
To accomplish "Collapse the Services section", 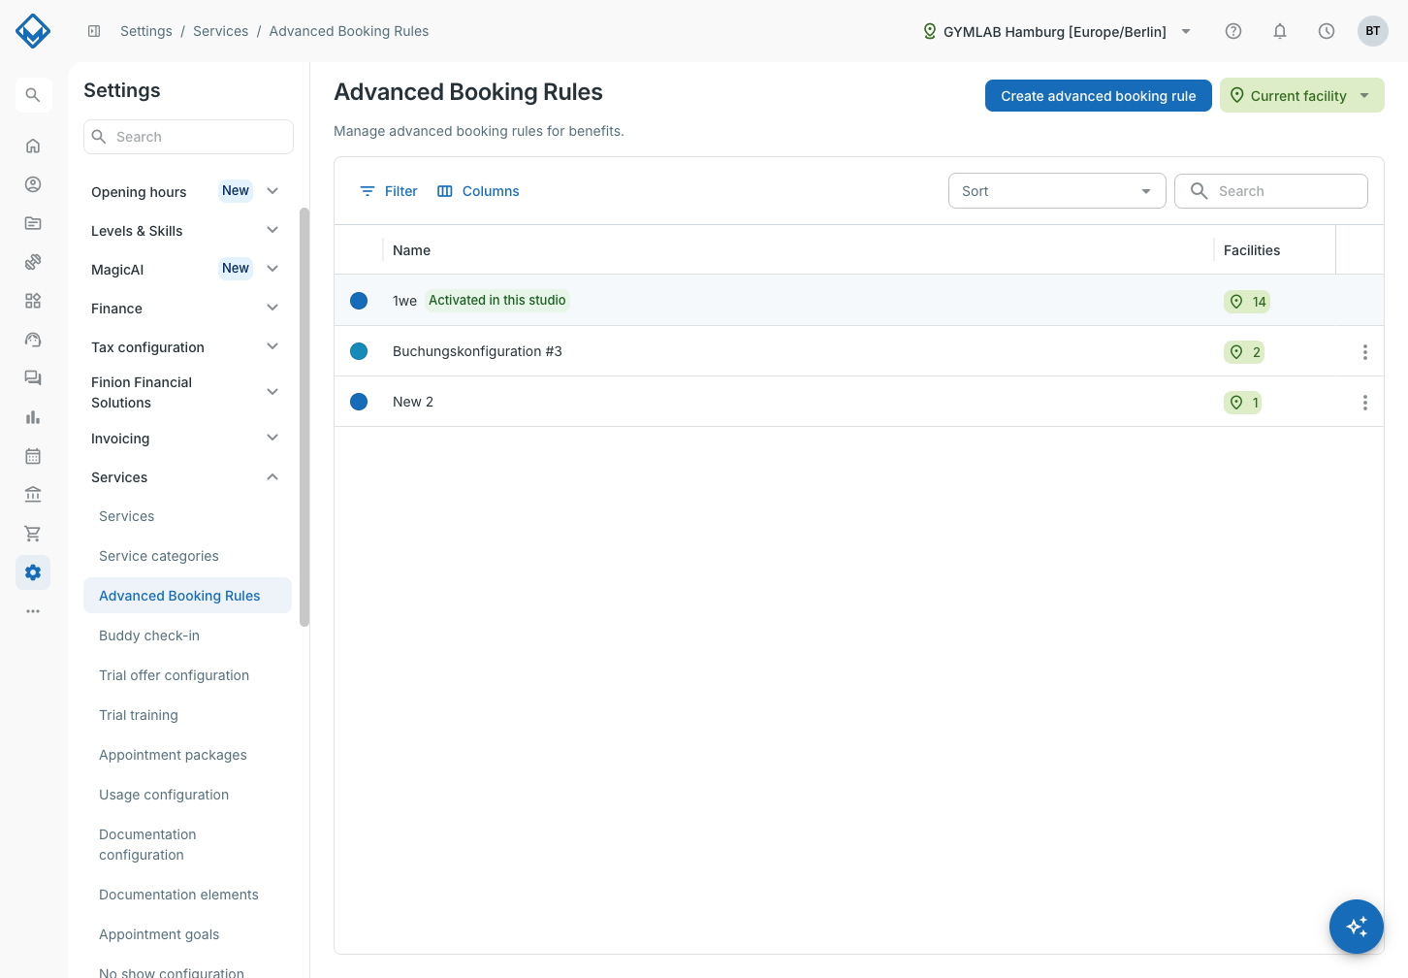I will click(187, 476).
